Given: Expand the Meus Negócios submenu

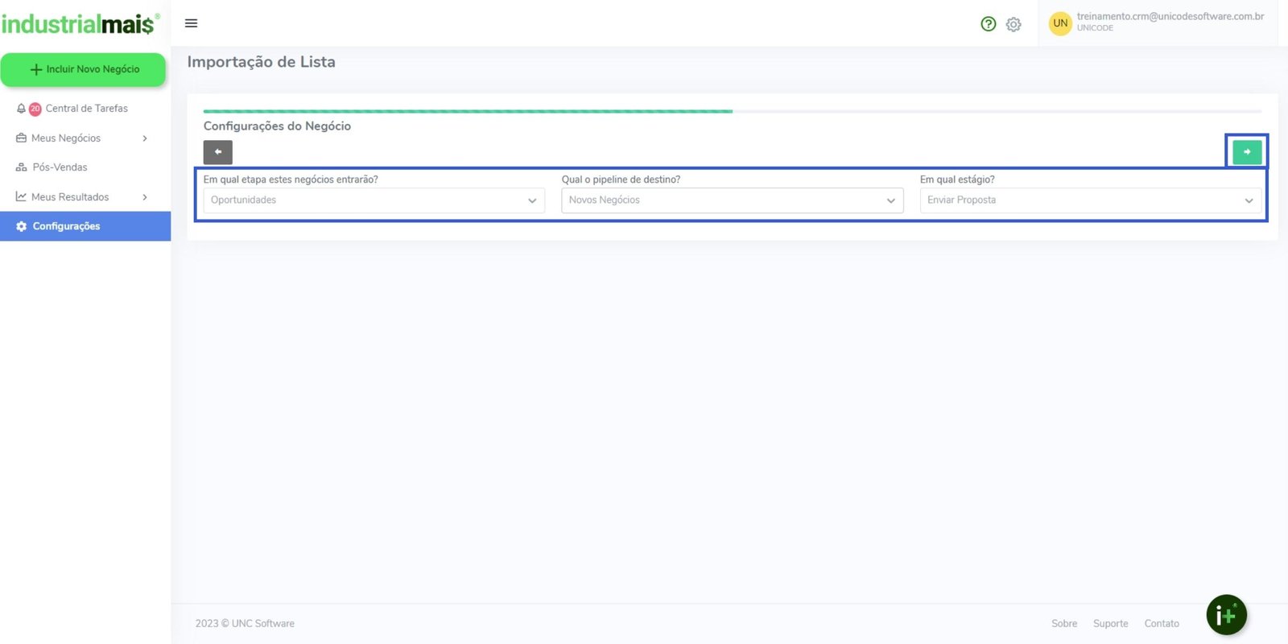Looking at the screenshot, I should click(x=80, y=138).
